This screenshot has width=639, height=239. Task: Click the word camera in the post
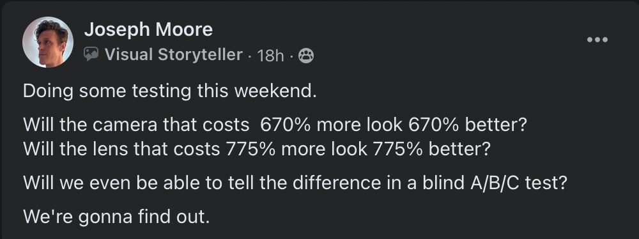click(125, 125)
